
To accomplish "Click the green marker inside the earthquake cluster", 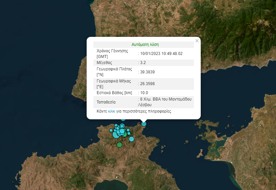I will (124, 134).
